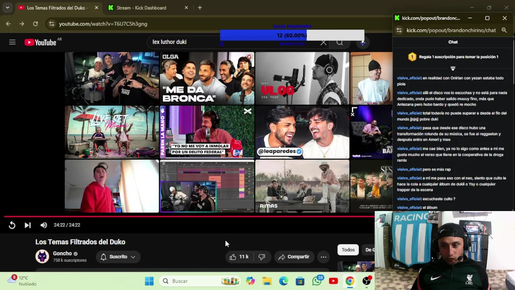Viewport: 515px width, 290px height.
Task: Share the video via Compartir button
Action: [294, 257]
